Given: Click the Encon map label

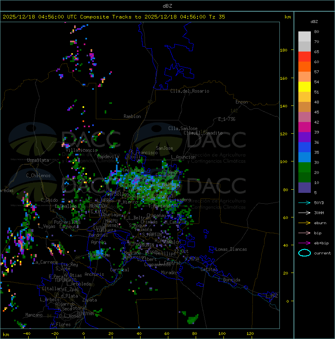Looking at the screenshot, I should (242, 102).
